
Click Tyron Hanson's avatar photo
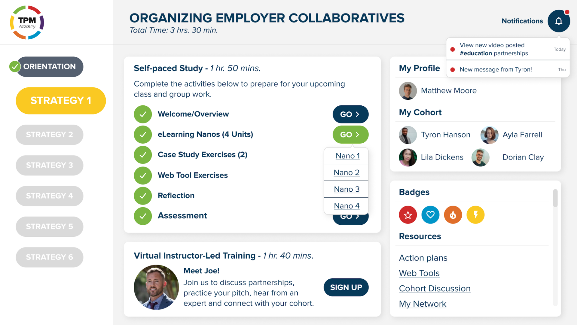[x=408, y=135]
